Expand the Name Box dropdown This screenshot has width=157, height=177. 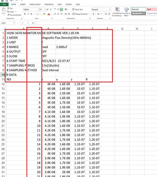coord(14,23)
